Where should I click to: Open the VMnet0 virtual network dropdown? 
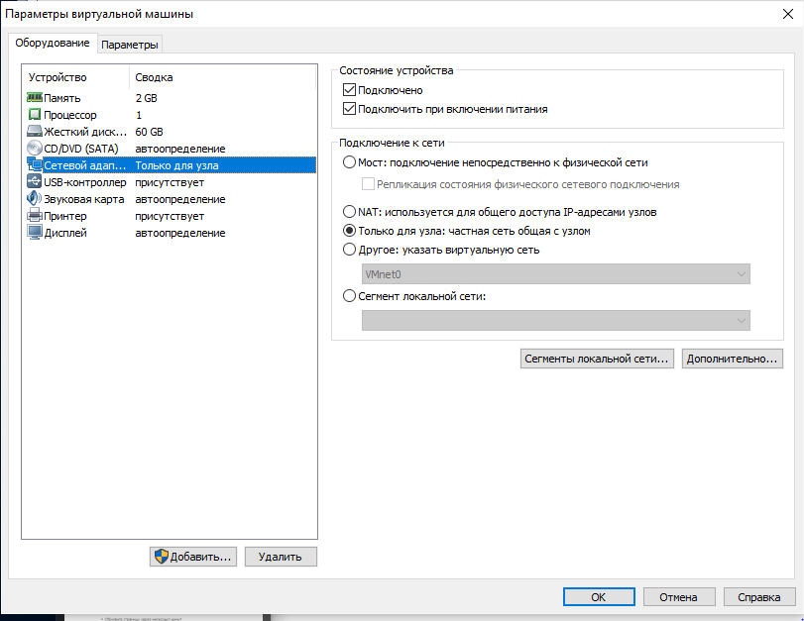pos(556,274)
